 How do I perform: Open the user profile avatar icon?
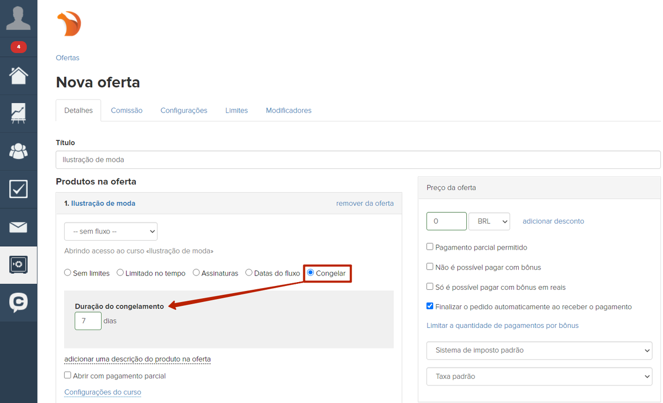coord(18,18)
